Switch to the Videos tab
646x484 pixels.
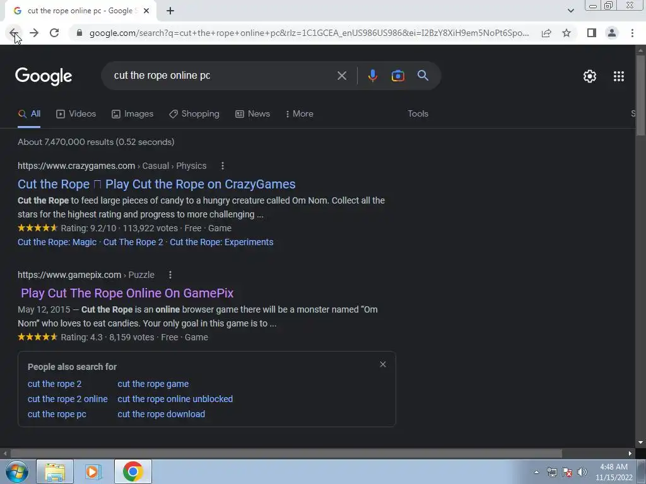tap(76, 113)
